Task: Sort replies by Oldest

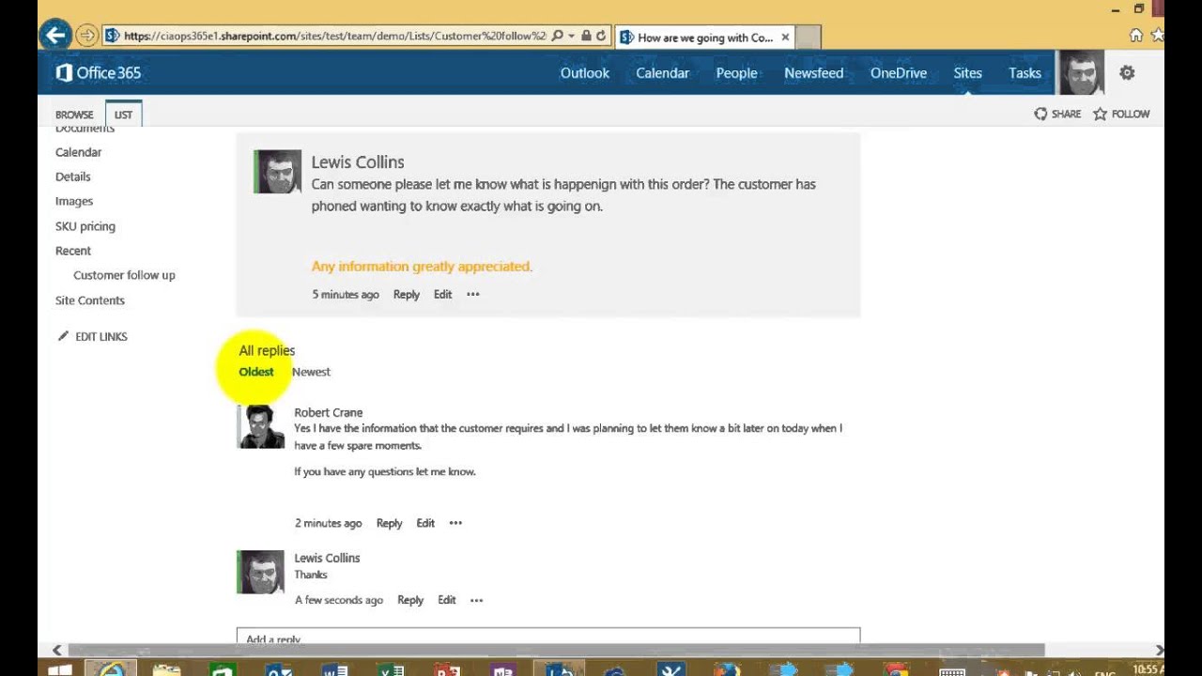Action: pos(256,372)
